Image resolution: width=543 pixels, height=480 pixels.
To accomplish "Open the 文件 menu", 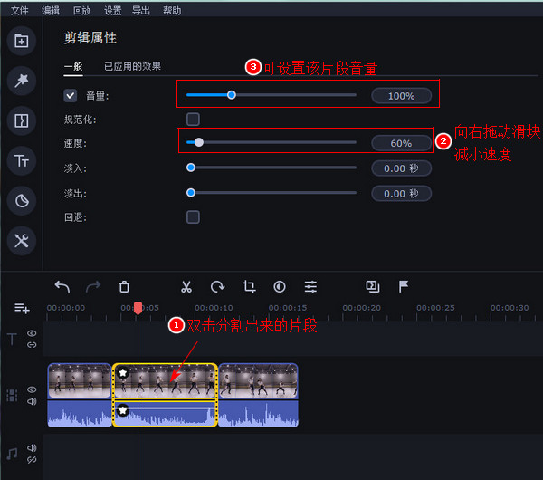I will (19, 11).
